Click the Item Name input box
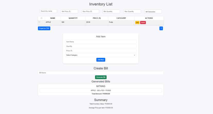Screen dimensions: 213x114 point(101,42)
